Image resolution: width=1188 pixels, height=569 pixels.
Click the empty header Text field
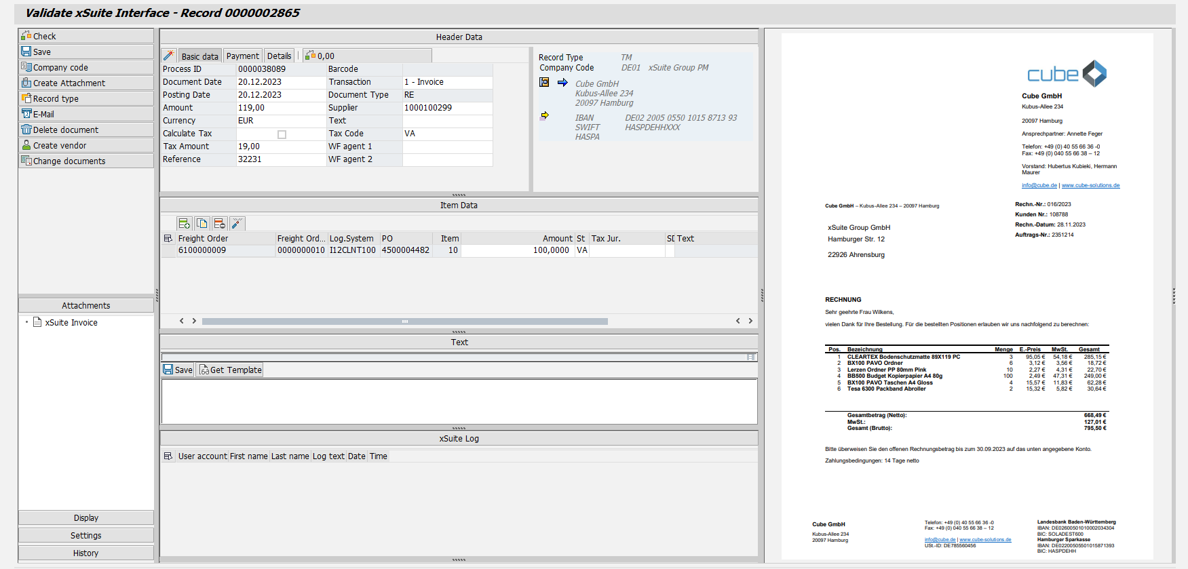coord(447,121)
